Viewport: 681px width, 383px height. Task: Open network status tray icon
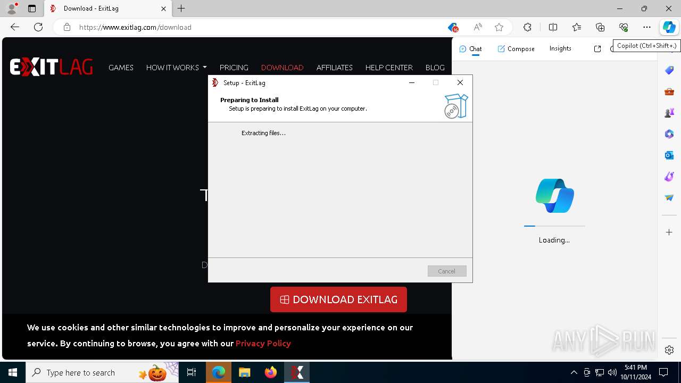[600, 372]
